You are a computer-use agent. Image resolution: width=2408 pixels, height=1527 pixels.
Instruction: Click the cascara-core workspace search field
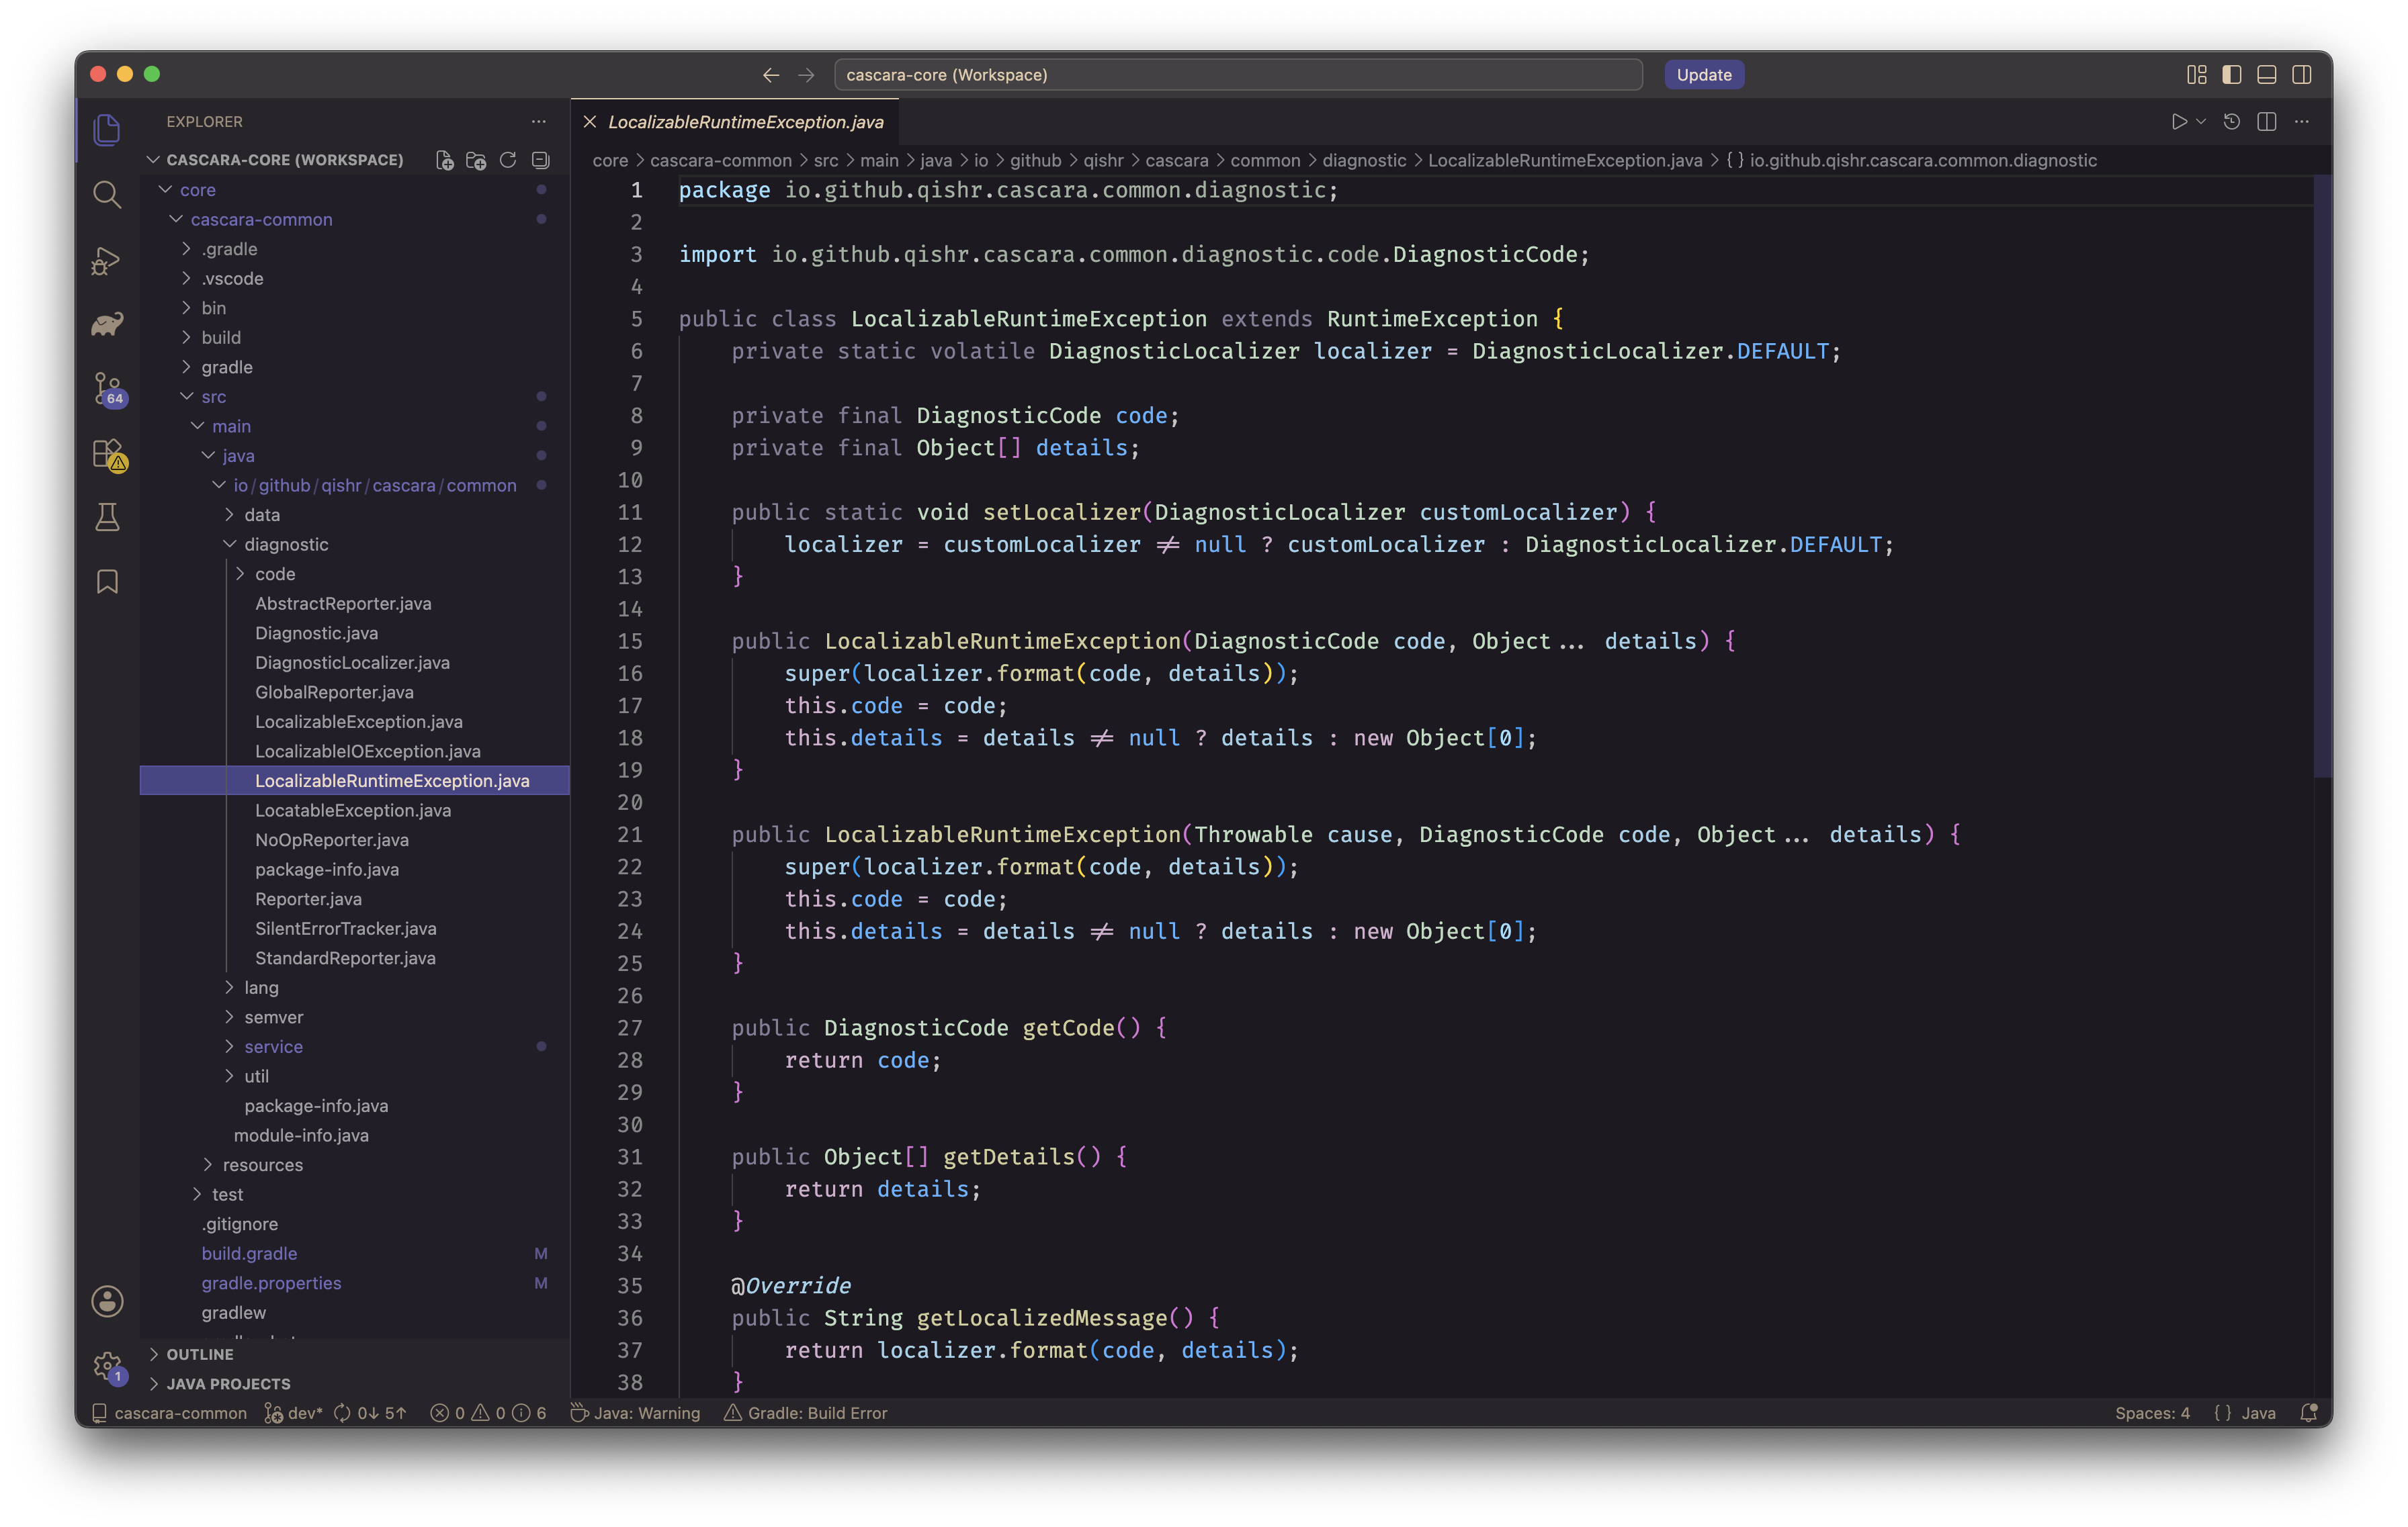click(x=1238, y=75)
